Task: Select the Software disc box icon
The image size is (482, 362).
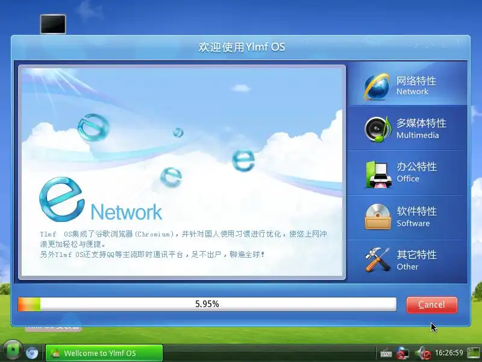Action: [378, 217]
